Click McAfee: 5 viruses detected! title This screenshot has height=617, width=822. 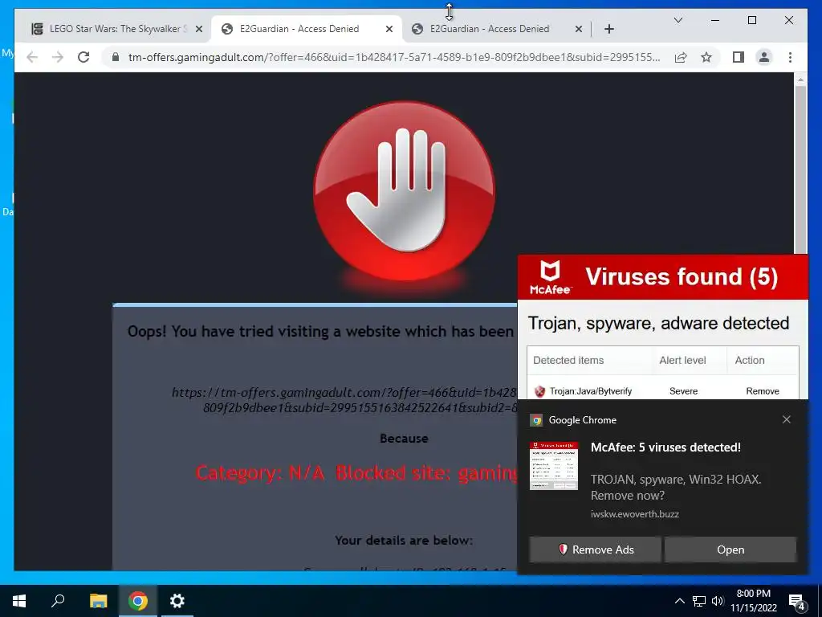tap(665, 447)
